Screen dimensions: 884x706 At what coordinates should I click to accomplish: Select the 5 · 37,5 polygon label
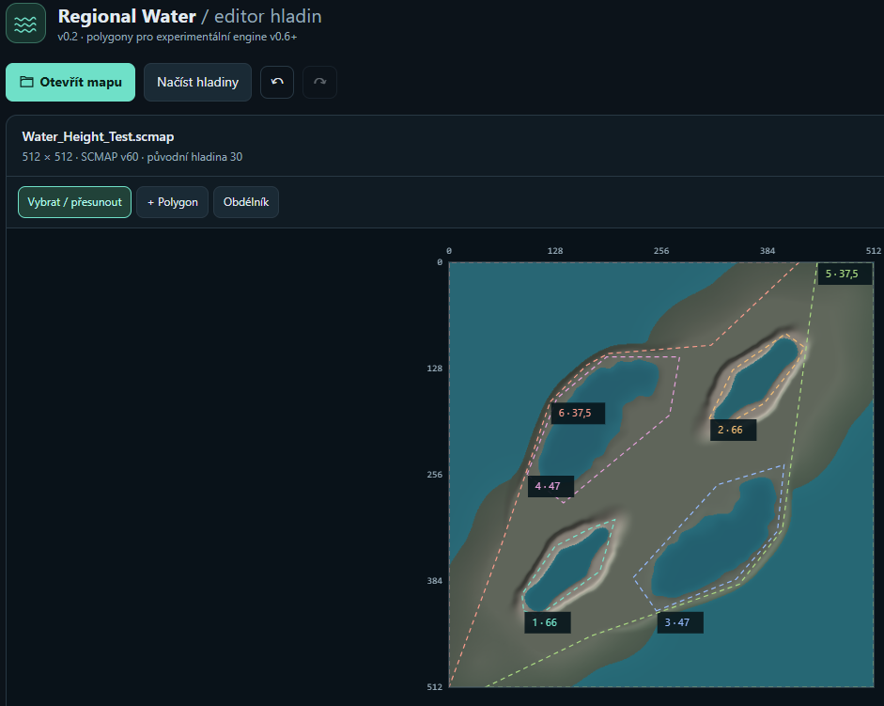845,274
